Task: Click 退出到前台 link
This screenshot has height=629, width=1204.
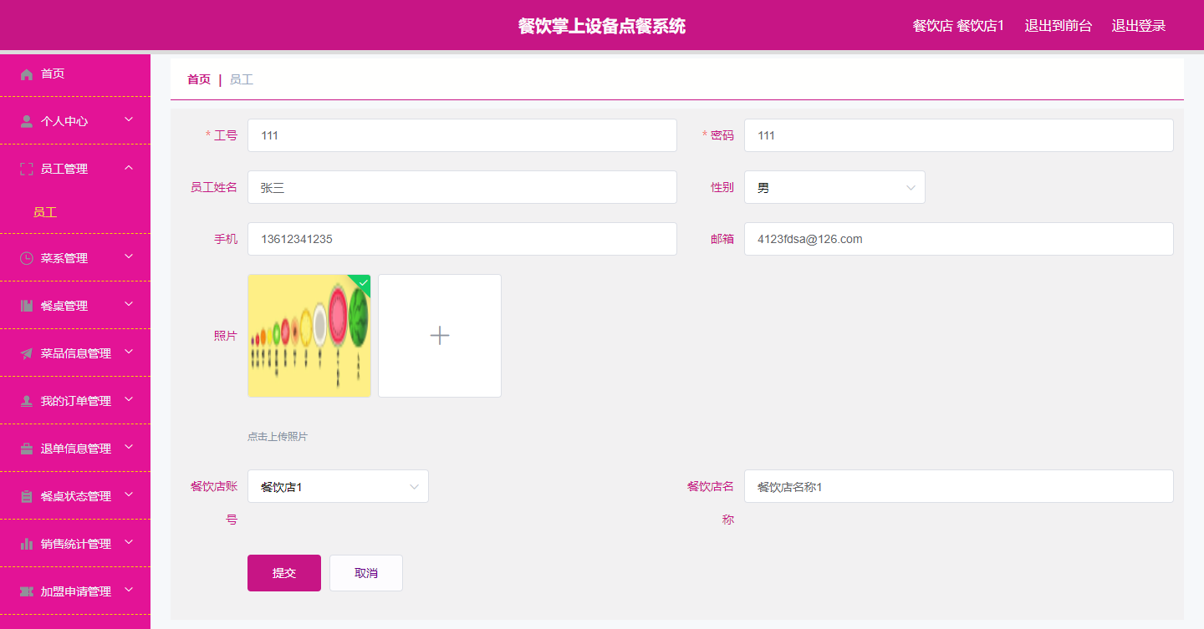Action: click(1059, 25)
